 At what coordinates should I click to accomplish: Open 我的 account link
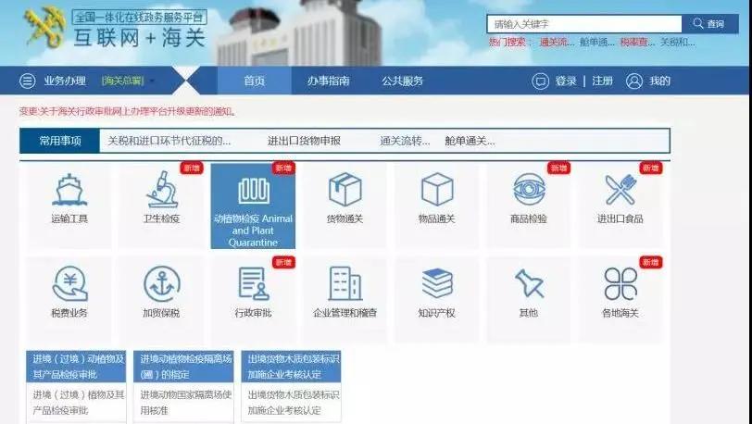[660, 81]
